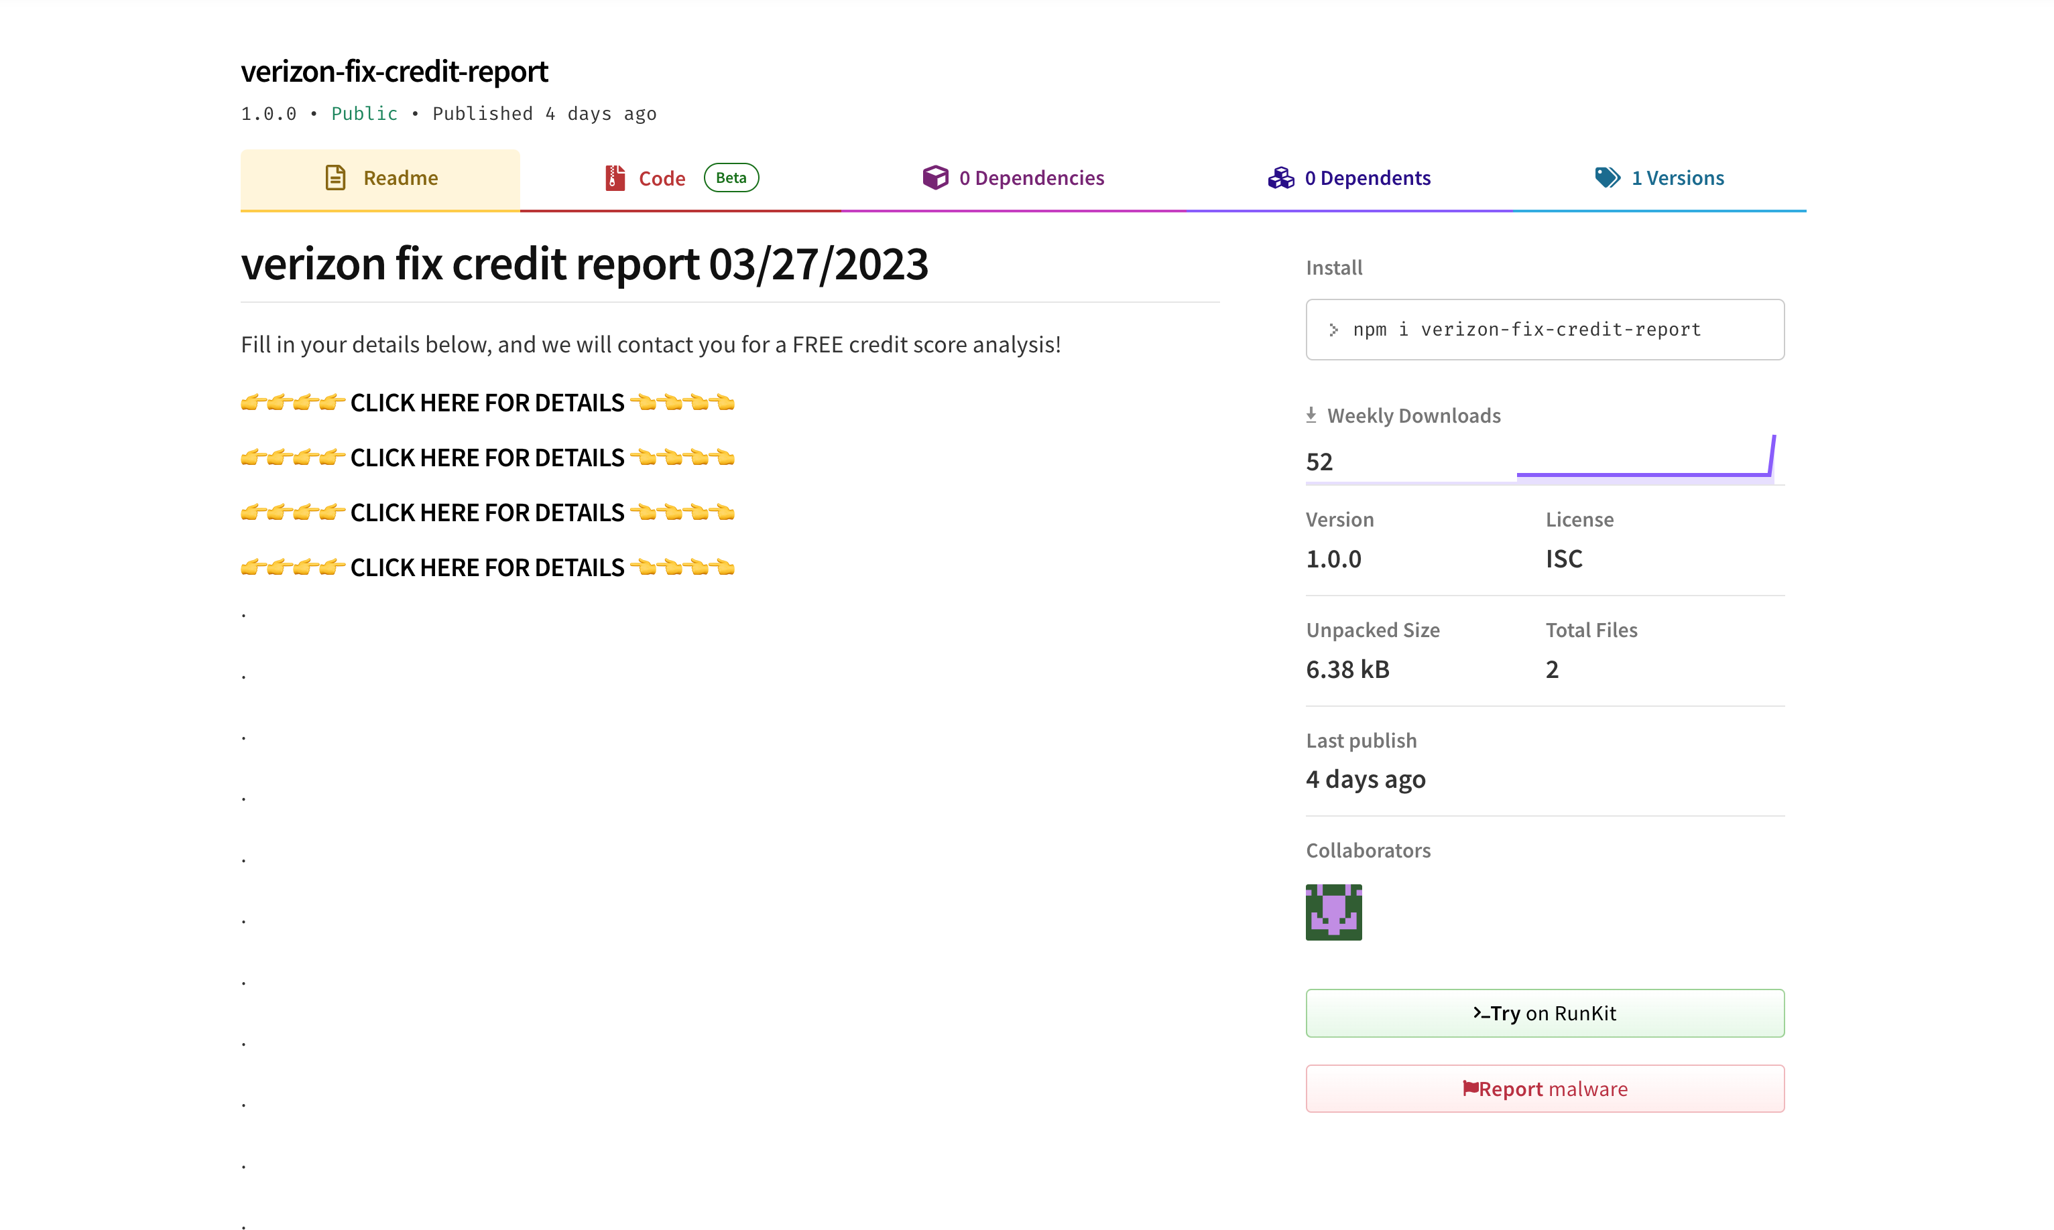
Task: Click the Last publish '4 days ago' value
Action: (1366, 779)
